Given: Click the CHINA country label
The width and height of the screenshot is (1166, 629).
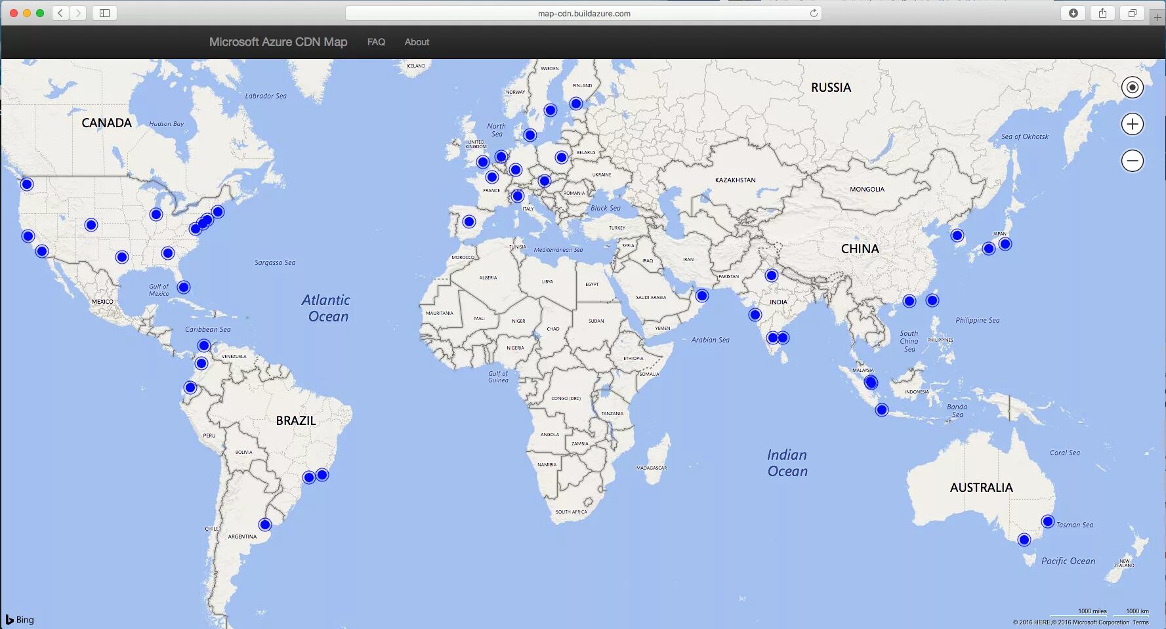Looking at the screenshot, I should 860,249.
